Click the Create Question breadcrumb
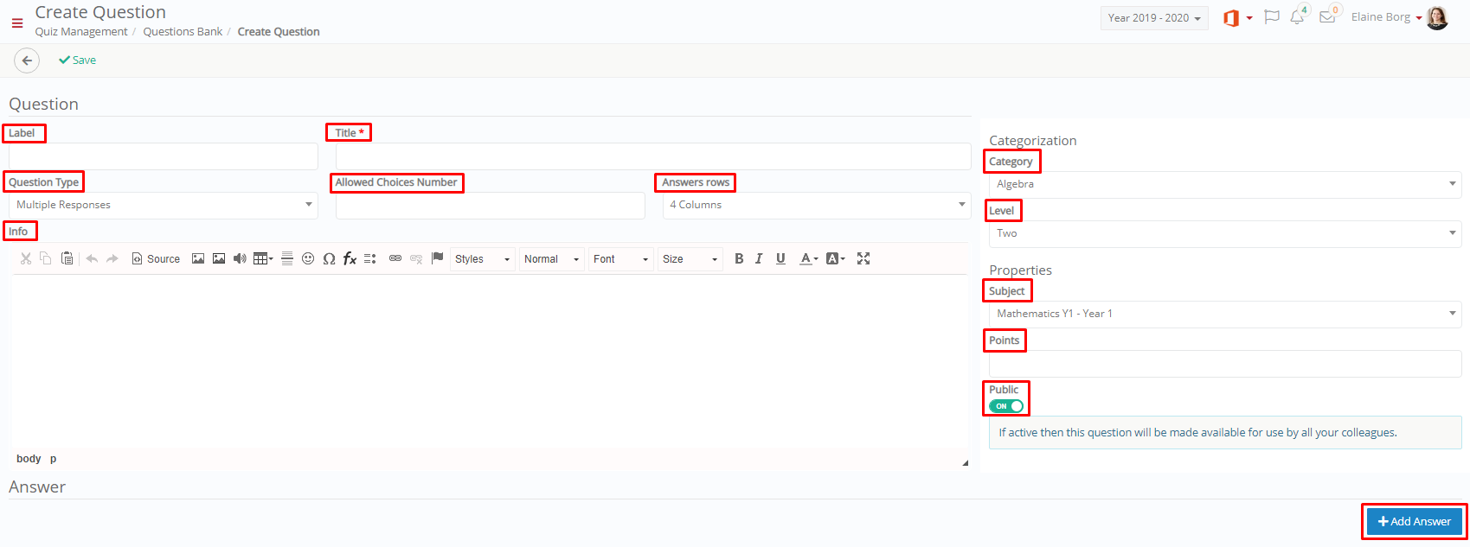1470x547 pixels. (279, 32)
